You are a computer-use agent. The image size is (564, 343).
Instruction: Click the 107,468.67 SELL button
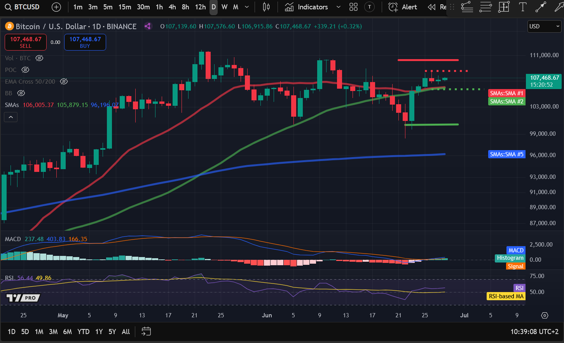tap(26, 42)
